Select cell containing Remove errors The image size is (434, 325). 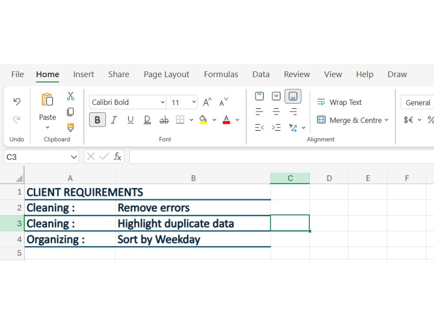[193, 208]
